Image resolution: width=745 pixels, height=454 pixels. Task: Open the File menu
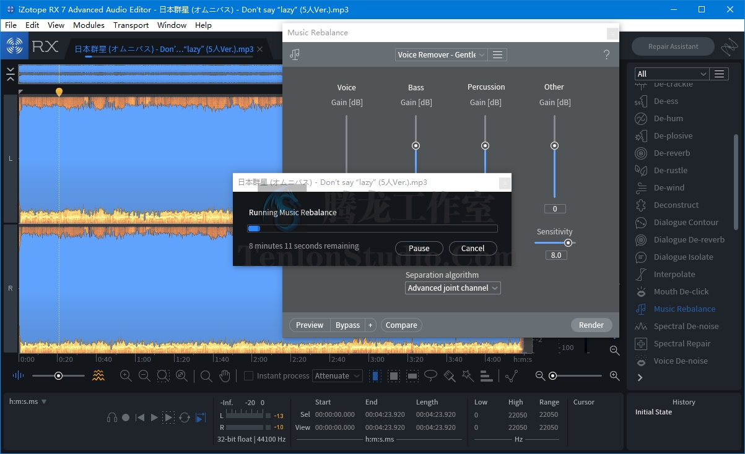pos(11,25)
